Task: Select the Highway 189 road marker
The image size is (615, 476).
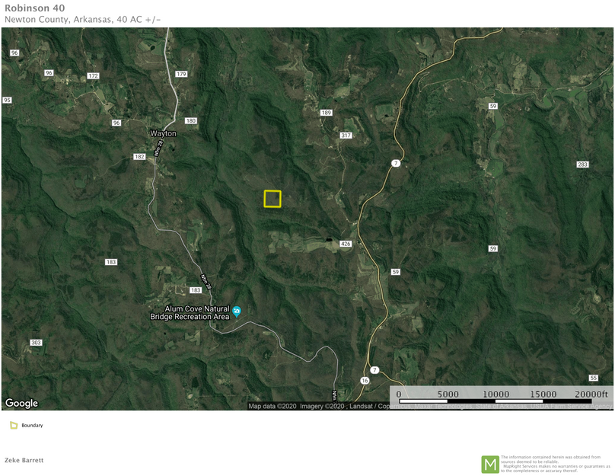Action: click(326, 112)
